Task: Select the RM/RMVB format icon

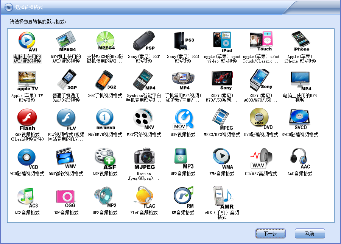Action: [106, 119]
